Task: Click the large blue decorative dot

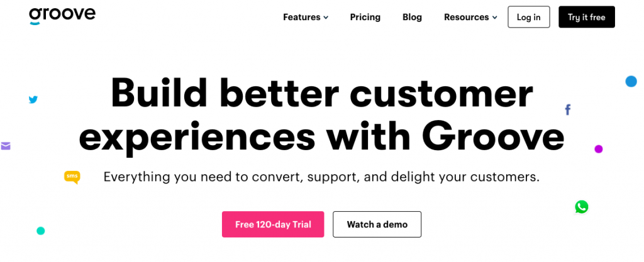Action: [x=631, y=81]
